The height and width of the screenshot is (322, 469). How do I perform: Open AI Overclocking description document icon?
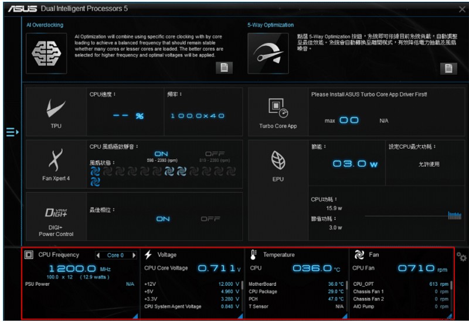(224, 68)
